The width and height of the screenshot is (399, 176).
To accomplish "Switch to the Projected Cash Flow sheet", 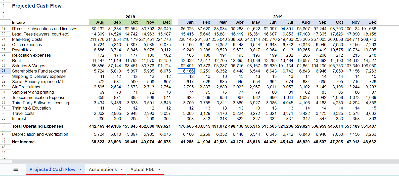I will pos(52,169).
